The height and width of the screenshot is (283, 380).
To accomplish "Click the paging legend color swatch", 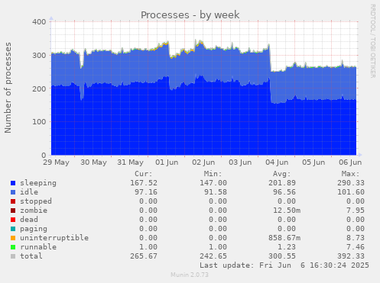I will (x=13, y=229).
